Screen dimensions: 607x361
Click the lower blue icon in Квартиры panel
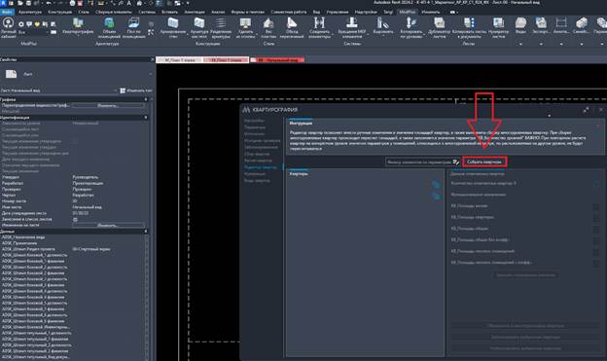click(436, 197)
